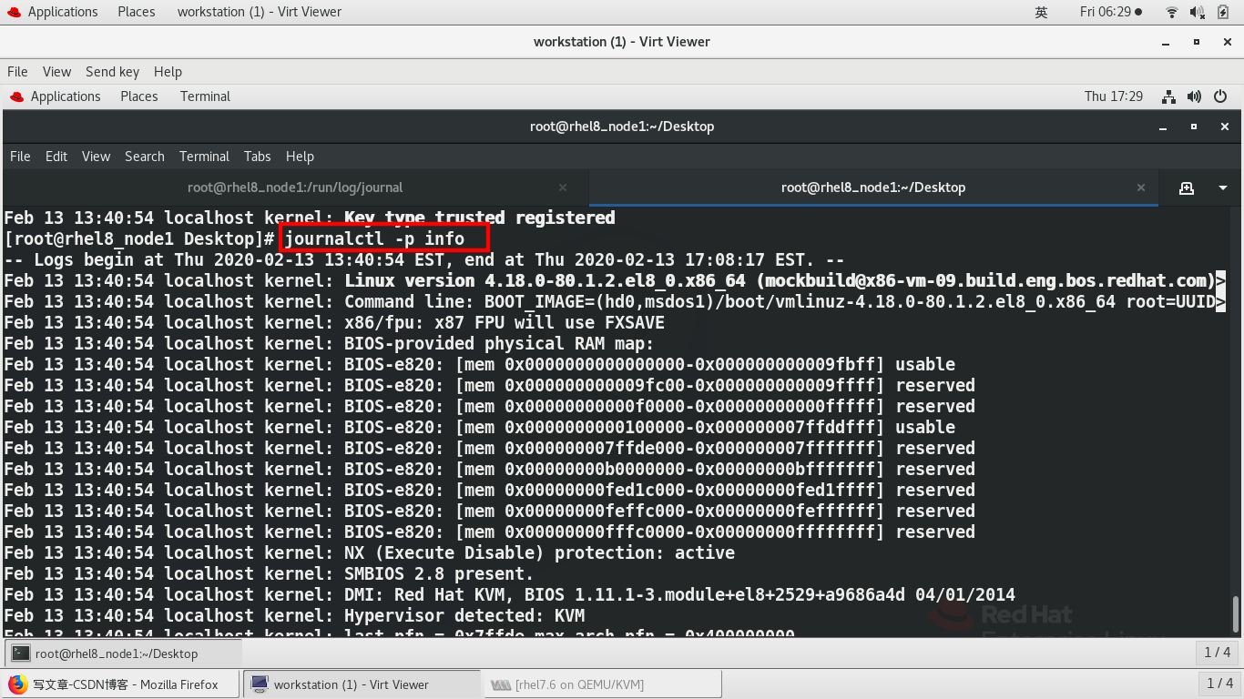This screenshot has height=699, width=1244.
Task: Click guest network wired connection icon
Action: pos(1169,96)
